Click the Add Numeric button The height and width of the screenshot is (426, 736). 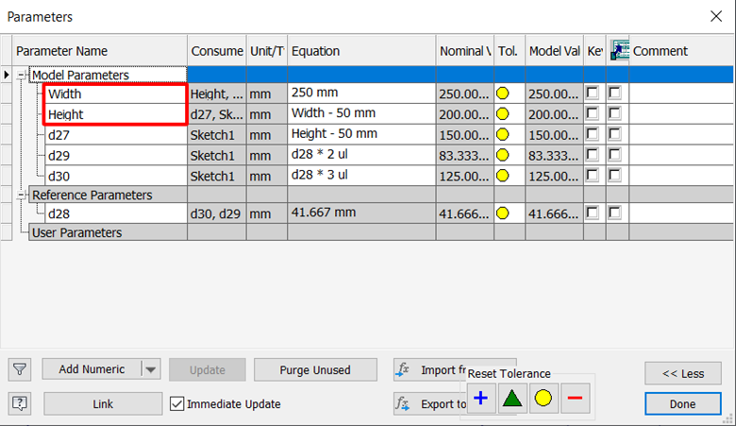pyautogui.click(x=92, y=369)
